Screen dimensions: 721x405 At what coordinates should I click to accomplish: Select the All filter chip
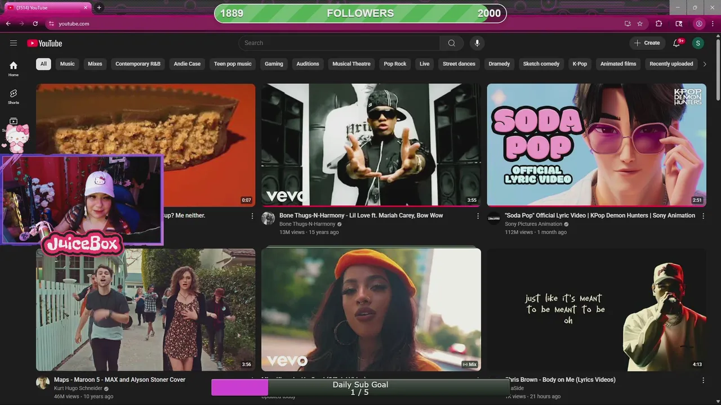pyautogui.click(x=43, y=64)
